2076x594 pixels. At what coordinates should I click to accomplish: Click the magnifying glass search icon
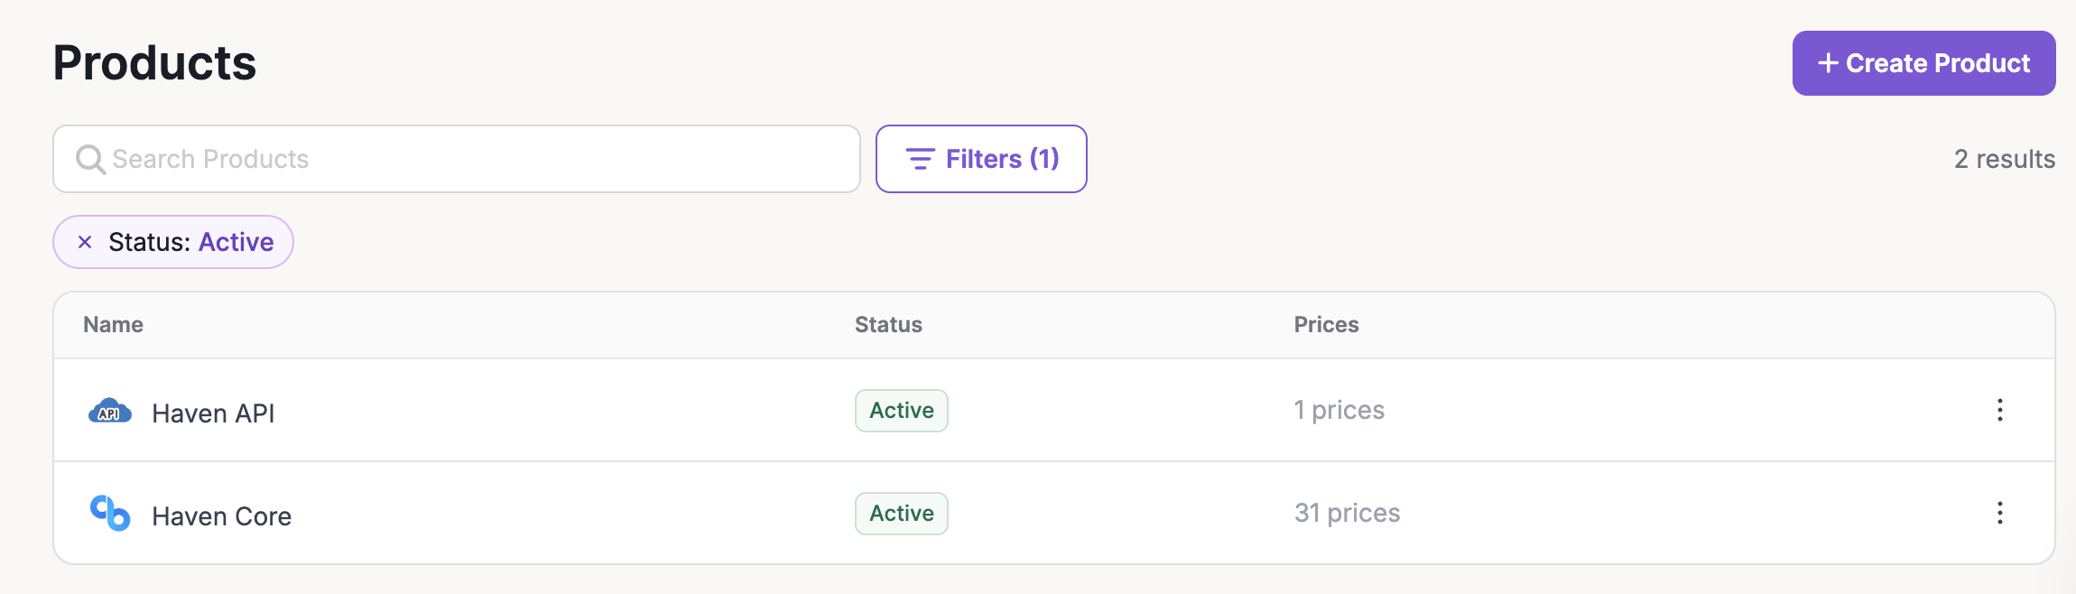(90, 160)
